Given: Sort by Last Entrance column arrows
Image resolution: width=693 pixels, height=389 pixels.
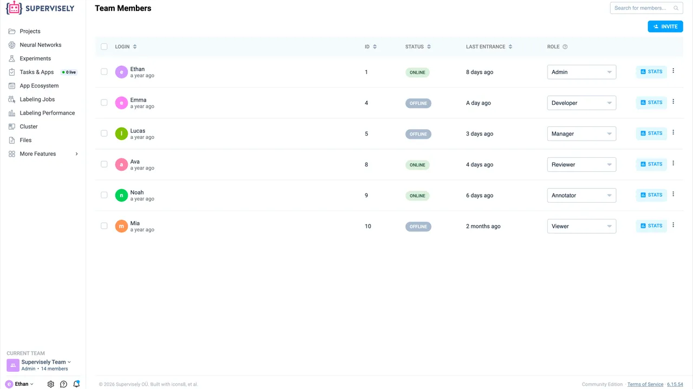Looking at the screenshot, I should click(x=510, y=47).
